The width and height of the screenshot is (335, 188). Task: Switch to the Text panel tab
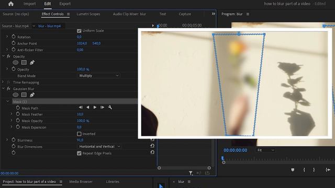tap(163, 14)
